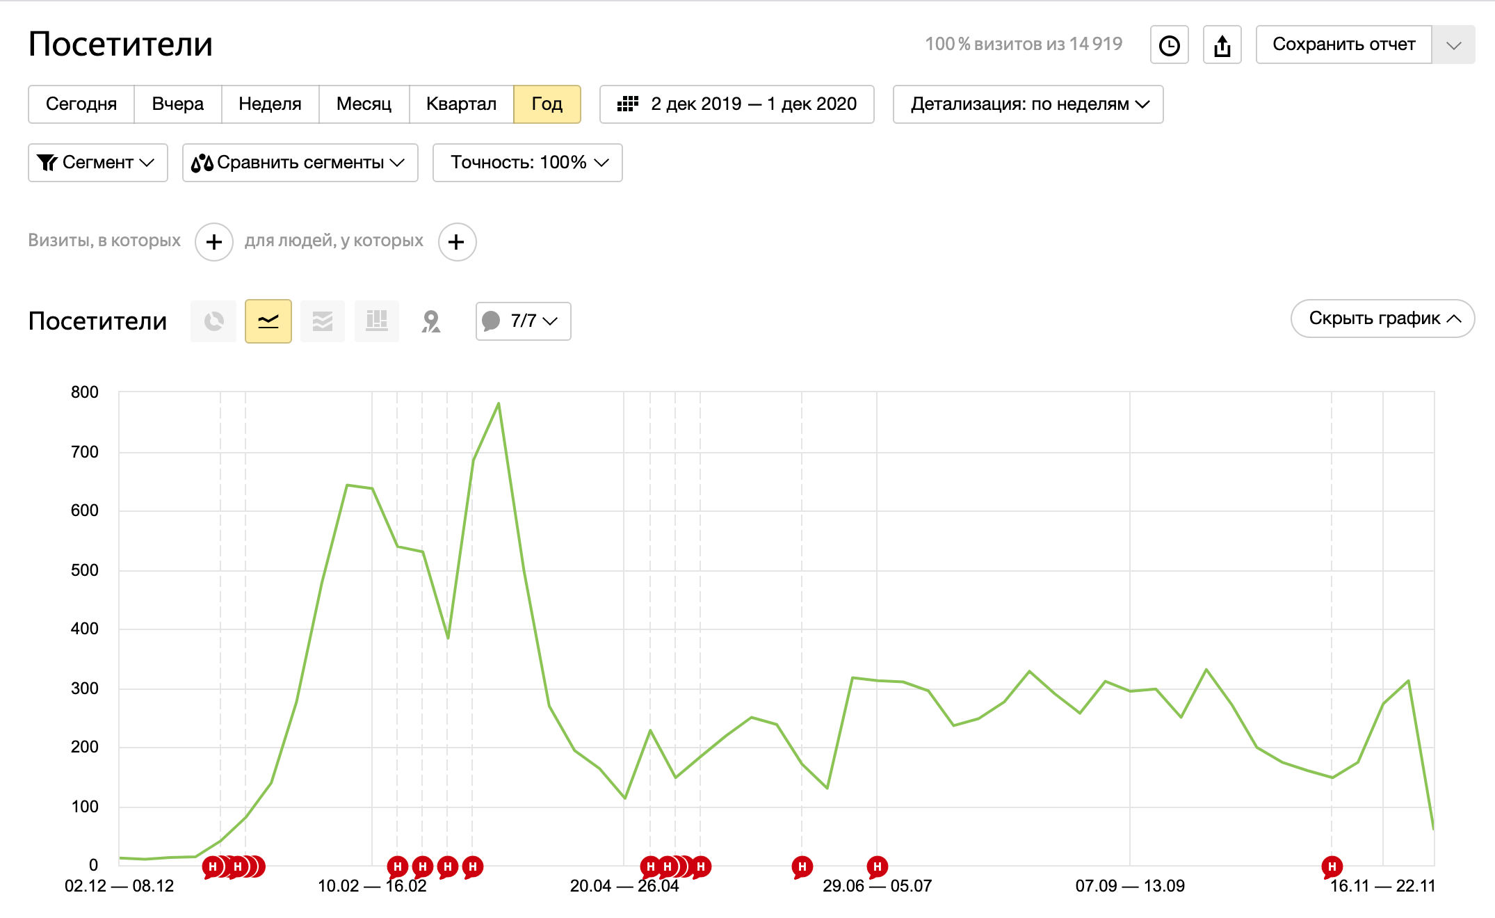
Task: Click the 'Сохранить отчет' button
Action: [1343, 45]
